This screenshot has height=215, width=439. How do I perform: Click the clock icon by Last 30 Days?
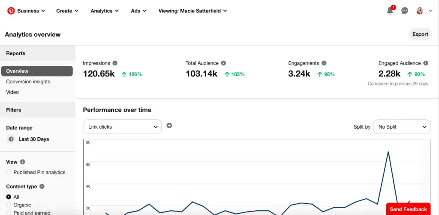[11, 139]
